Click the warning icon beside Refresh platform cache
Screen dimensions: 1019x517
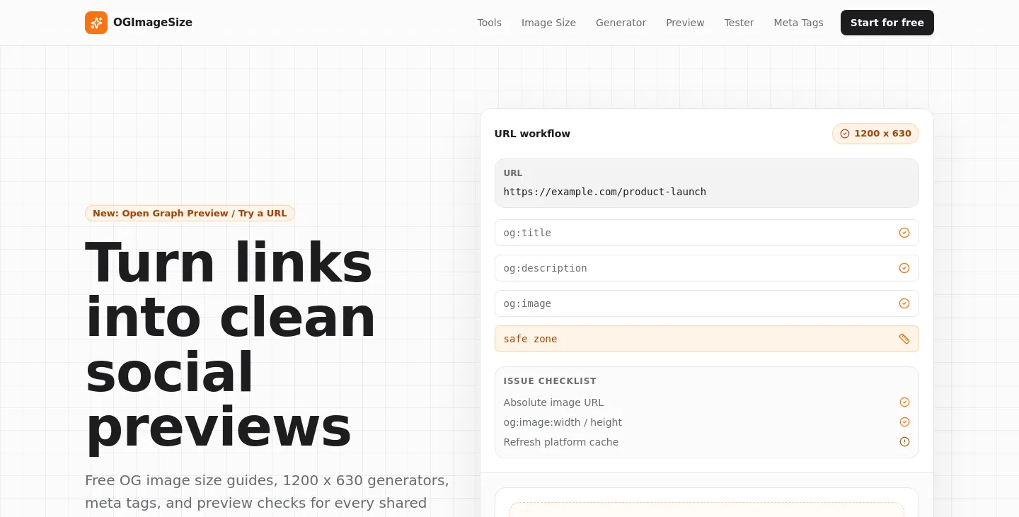point(904,442)
